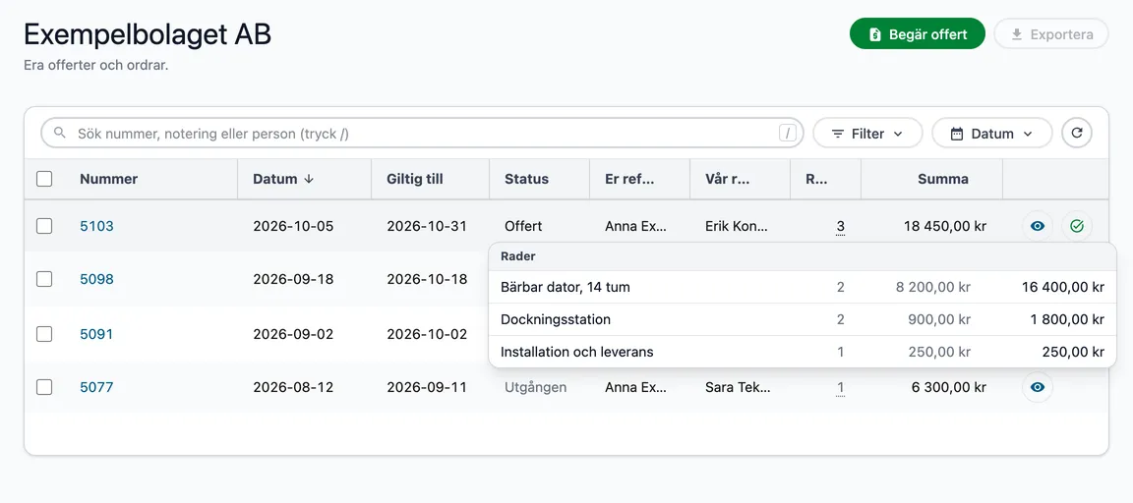Click the Rader popup header
Image resolution: width=1133 pixels, height=503 pixels.
(x=803, y=256)
